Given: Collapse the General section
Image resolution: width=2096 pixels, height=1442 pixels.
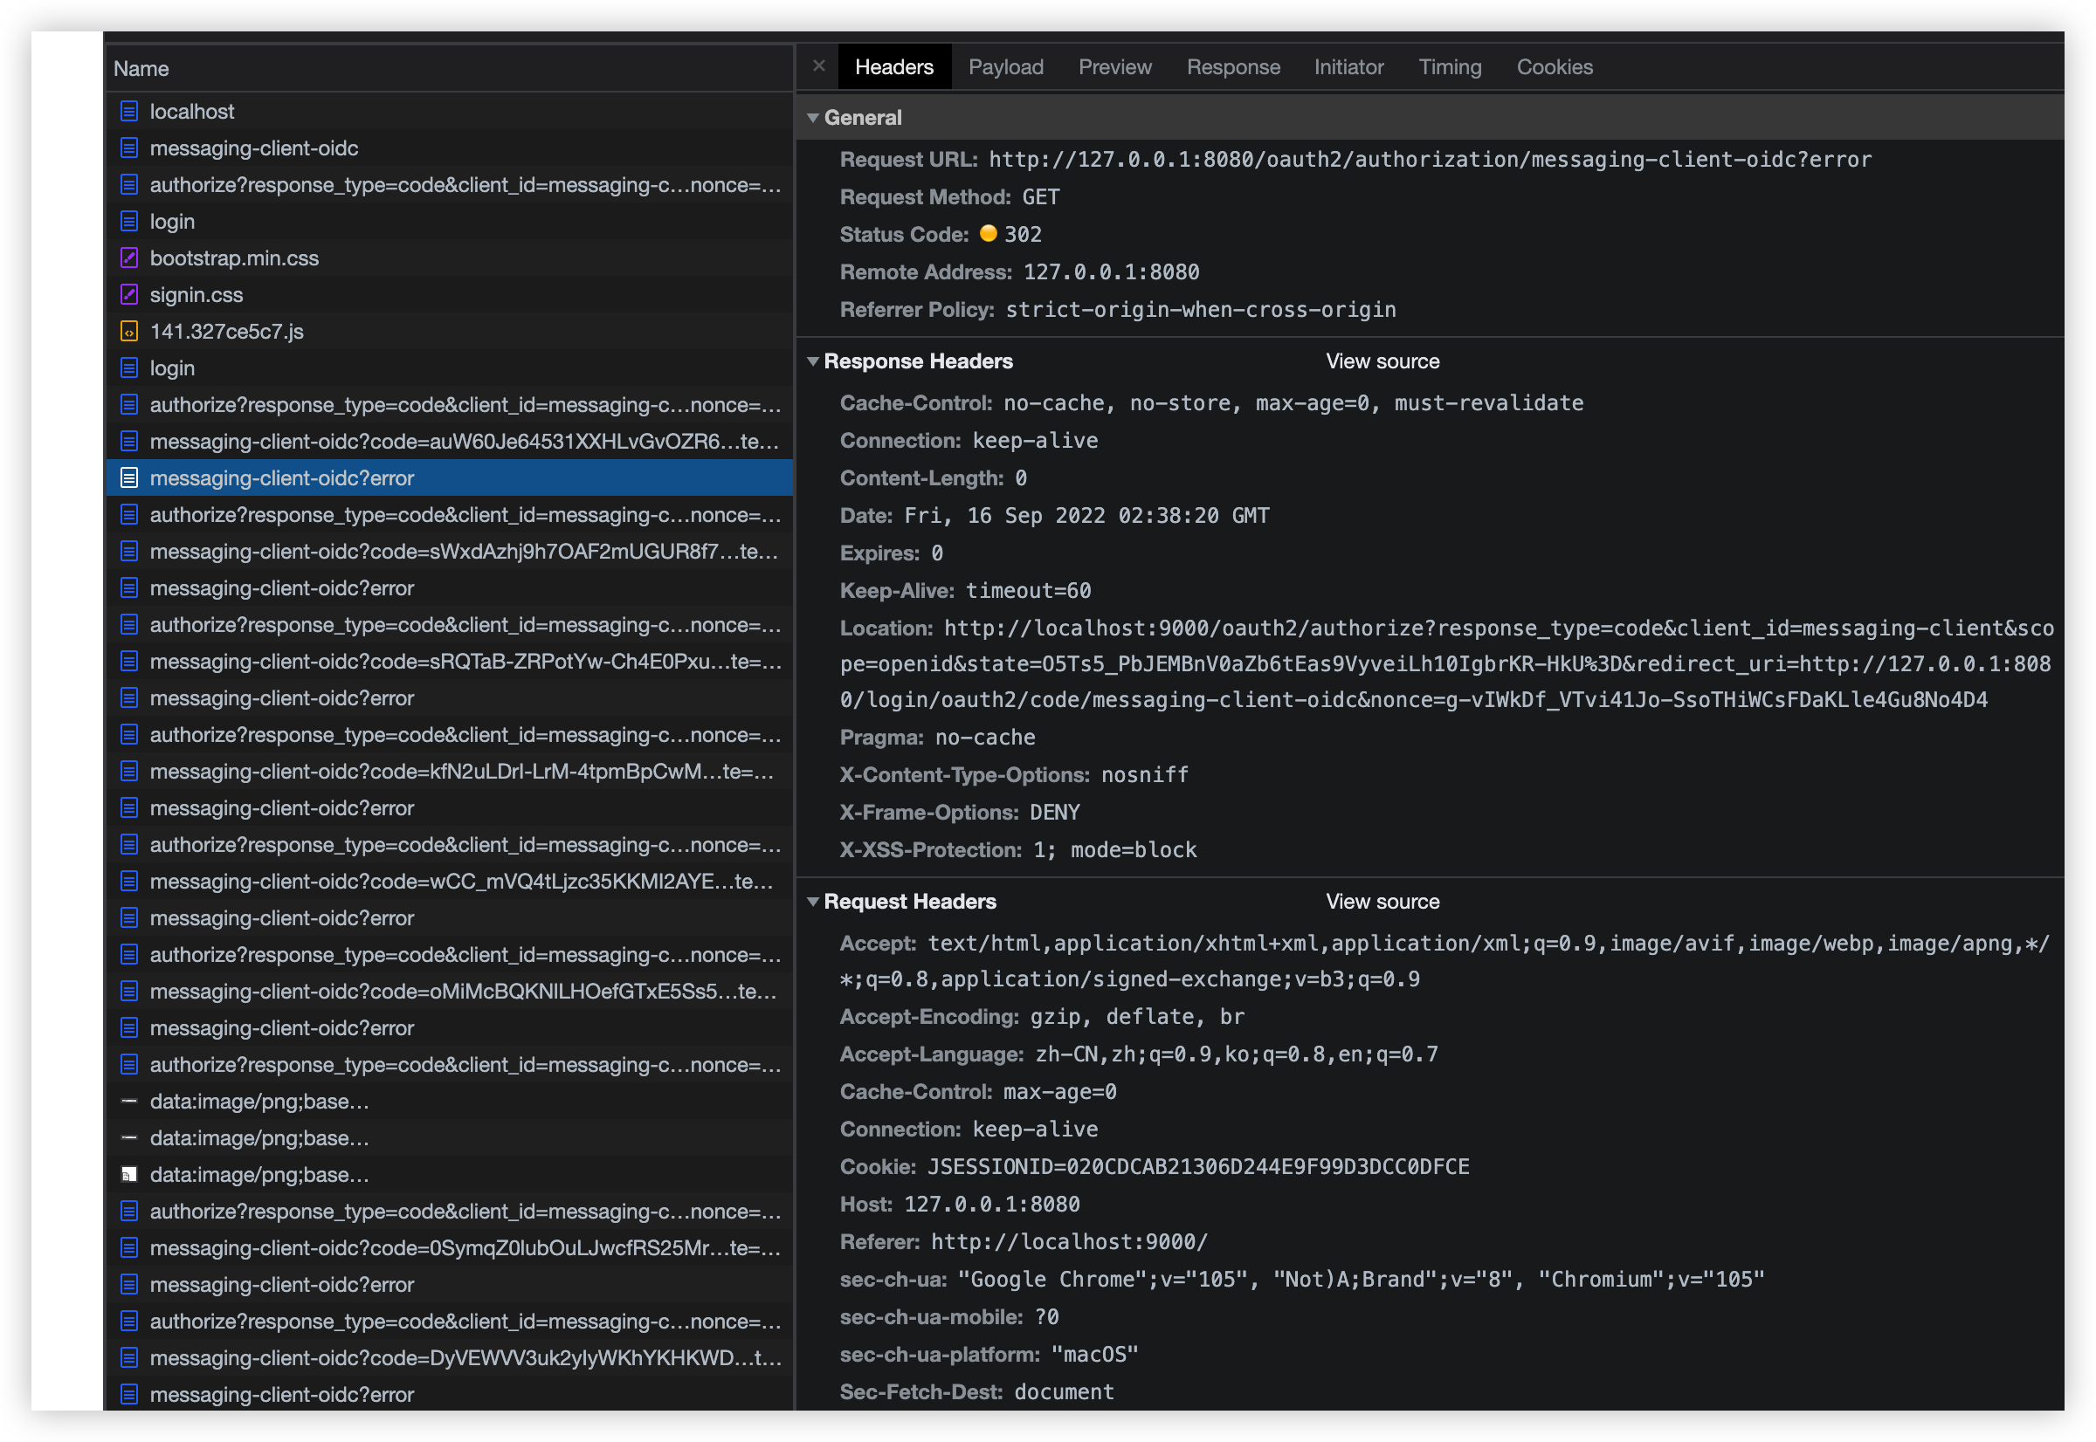Looking at the screenshot, I should coord(813,117).
